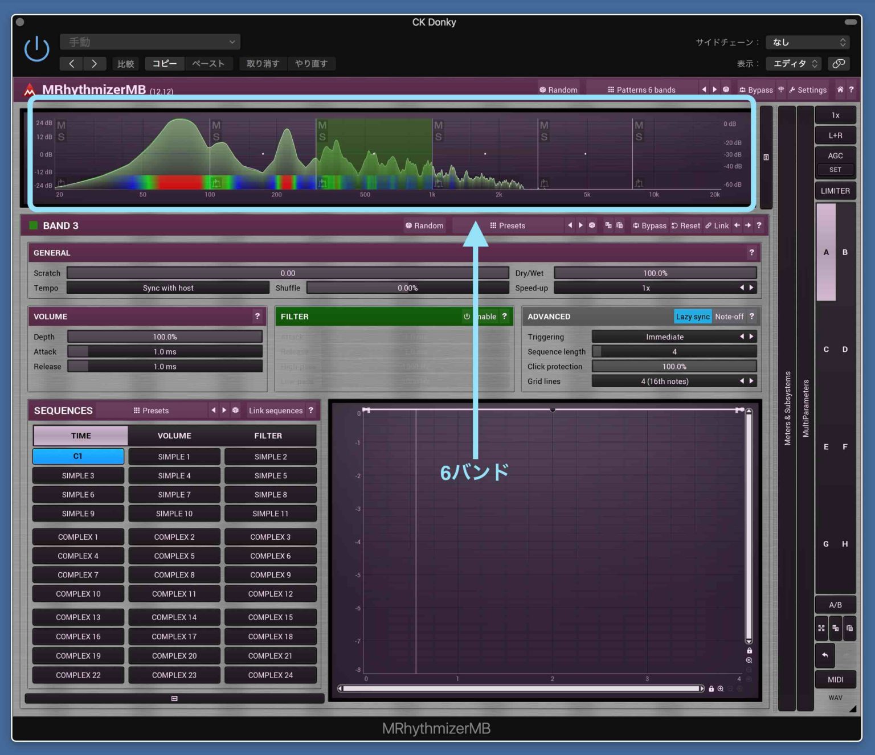Switch to the VOLUME sequences tab
Screen dimensions: 875x755
(x=174, y=436)
